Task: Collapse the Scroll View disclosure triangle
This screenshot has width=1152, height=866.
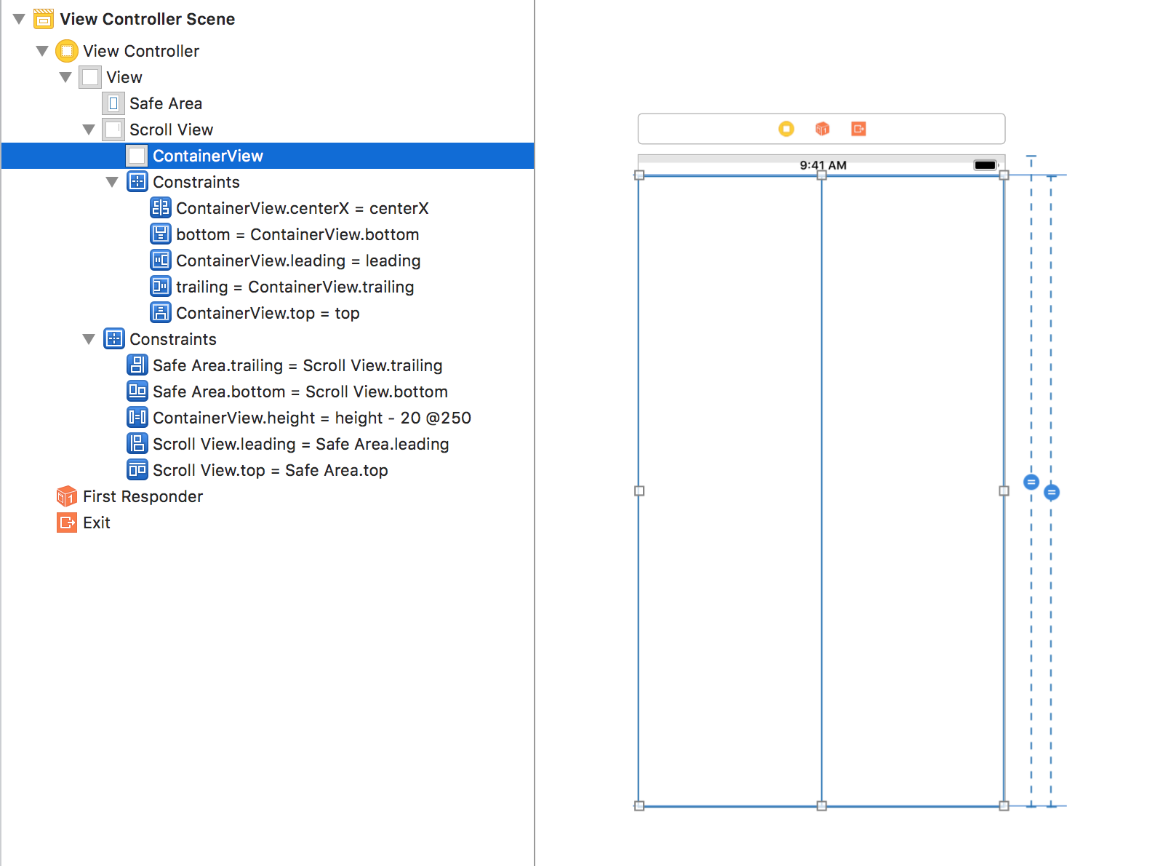Action: point(89,130)
